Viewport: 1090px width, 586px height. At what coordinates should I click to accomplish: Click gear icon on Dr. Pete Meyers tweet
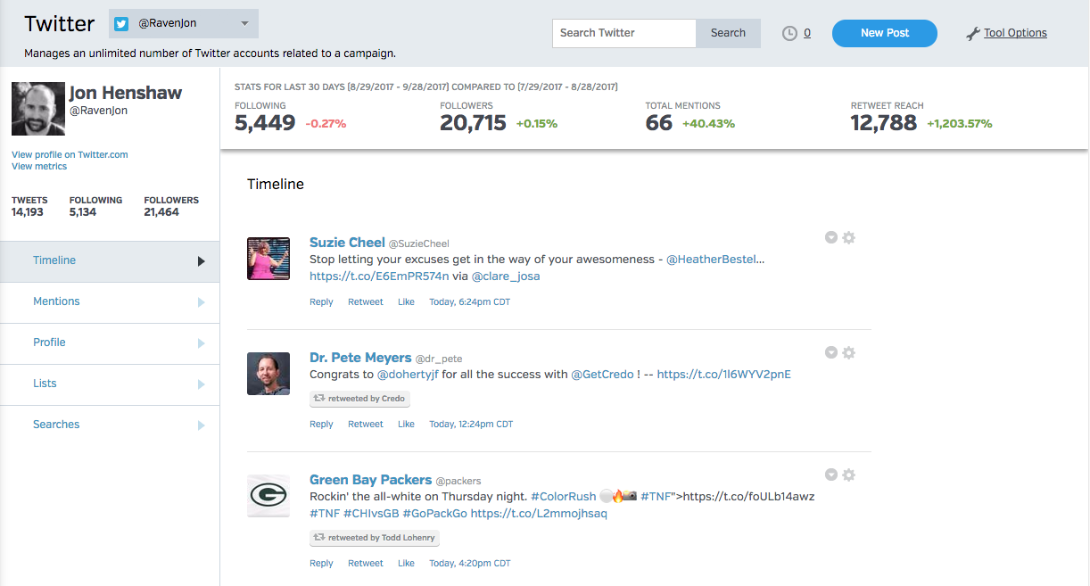[x=849, y=353]
